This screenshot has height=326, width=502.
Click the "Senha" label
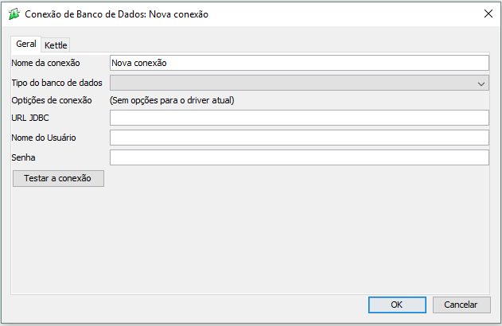click(23, 157)
